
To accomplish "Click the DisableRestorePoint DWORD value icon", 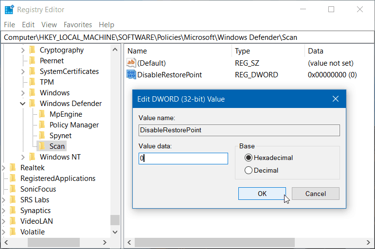I will [131, 74].
